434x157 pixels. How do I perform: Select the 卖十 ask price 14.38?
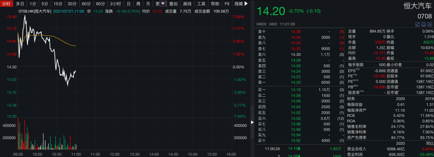tap(296, 32)
